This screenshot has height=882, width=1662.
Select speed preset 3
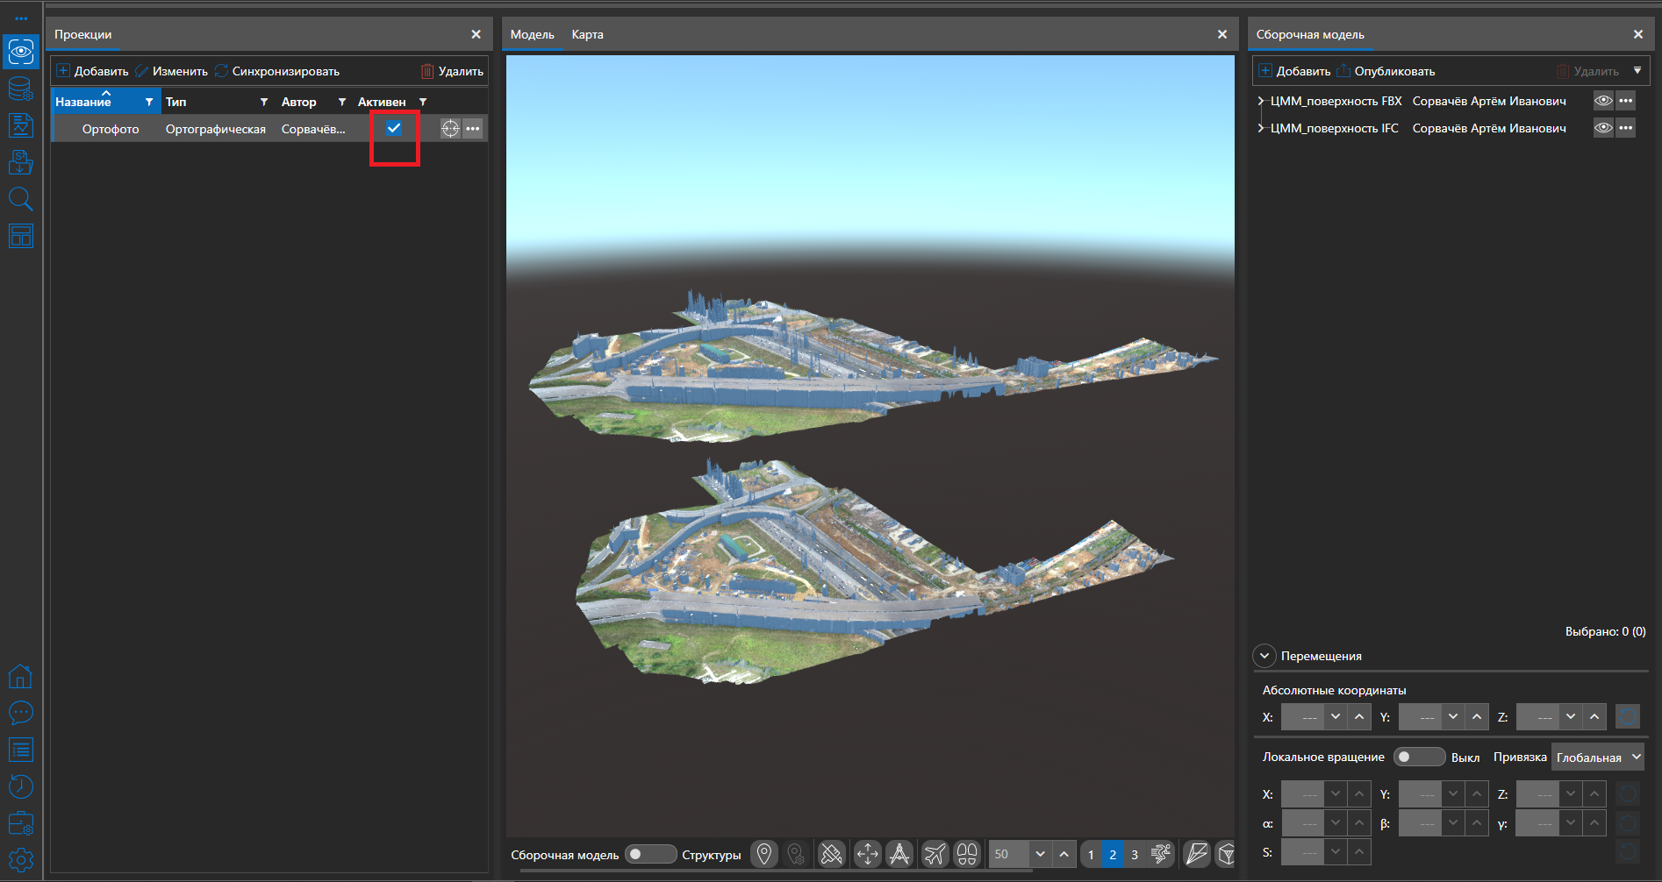coord(1135,854)
